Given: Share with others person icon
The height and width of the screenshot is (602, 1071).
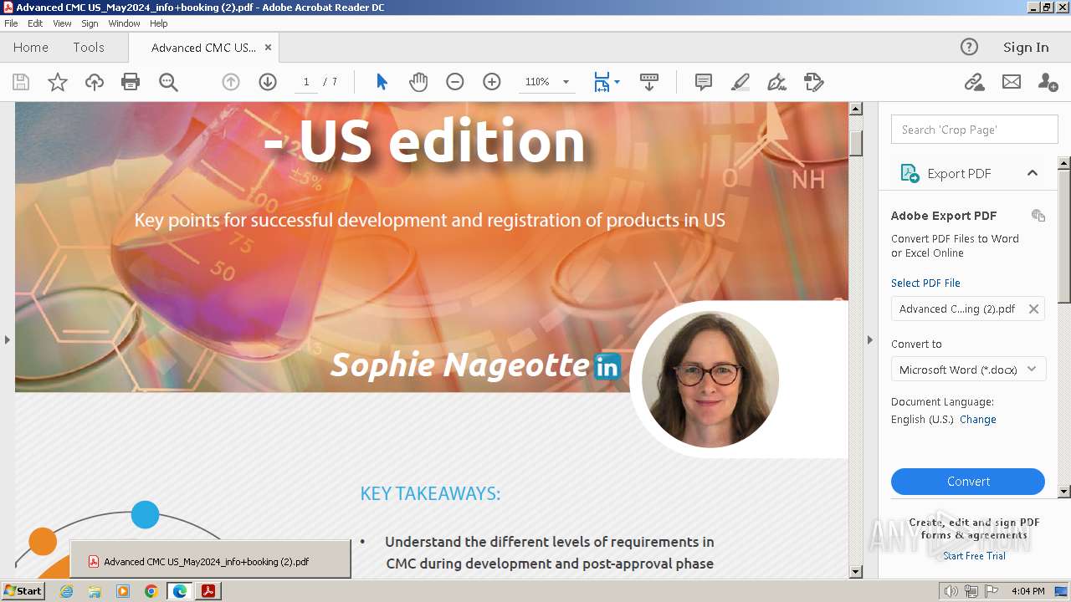Looking at the screenshot, I should [1048, 82].
